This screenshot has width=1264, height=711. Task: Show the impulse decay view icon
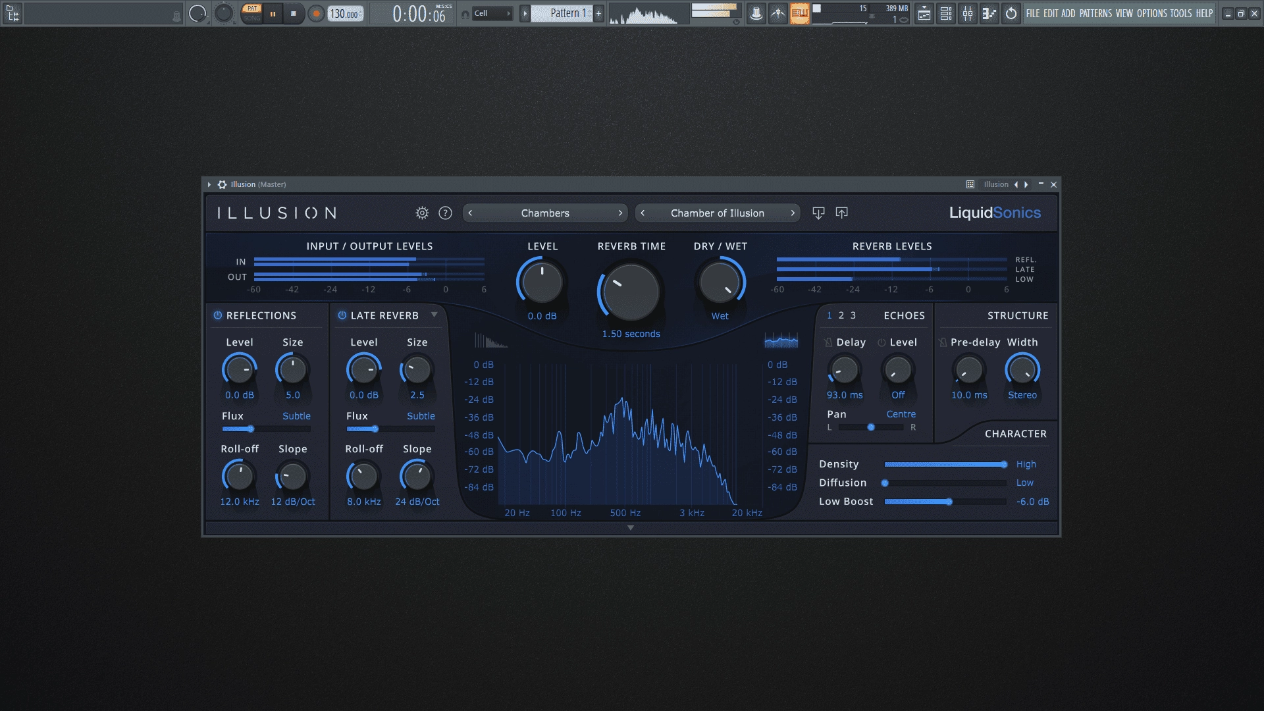[x=491, y=340]
